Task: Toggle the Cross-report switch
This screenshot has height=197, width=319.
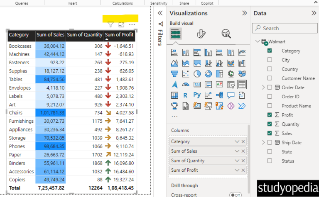Action: click(236, 195)
